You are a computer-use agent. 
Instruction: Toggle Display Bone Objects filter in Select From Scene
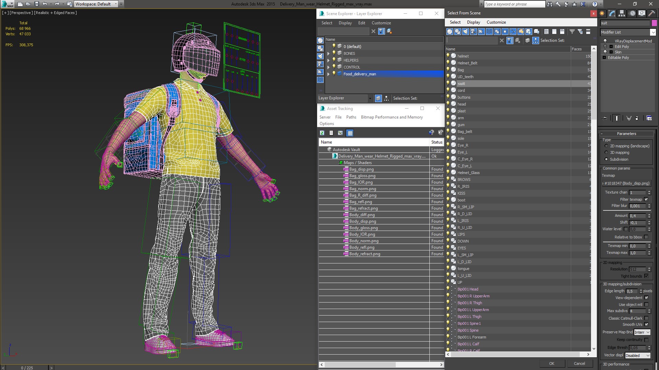coord(513,32)
